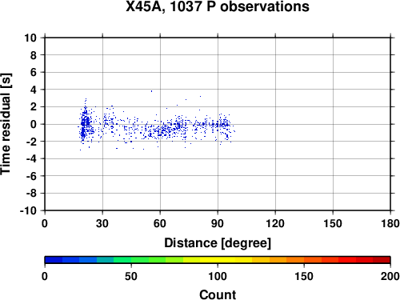400x300 pixels.
Task: Pick the dark red colorbar segment near 200
Action: pos(382,260)
